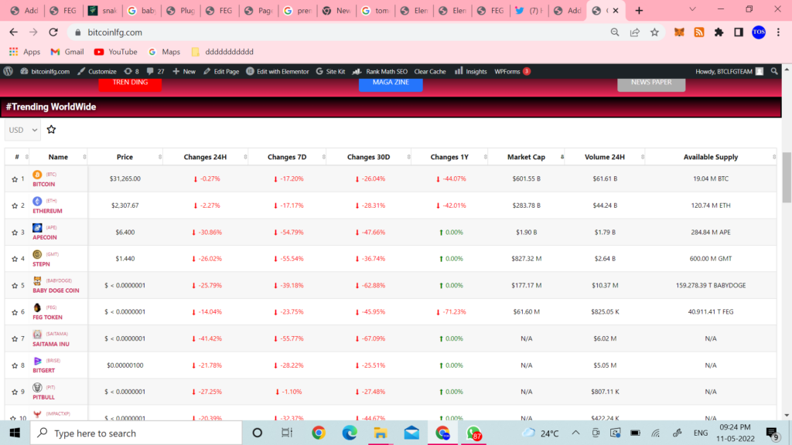
Task: Toggle favorite star for Apecoin row
Action: point(15,233)
